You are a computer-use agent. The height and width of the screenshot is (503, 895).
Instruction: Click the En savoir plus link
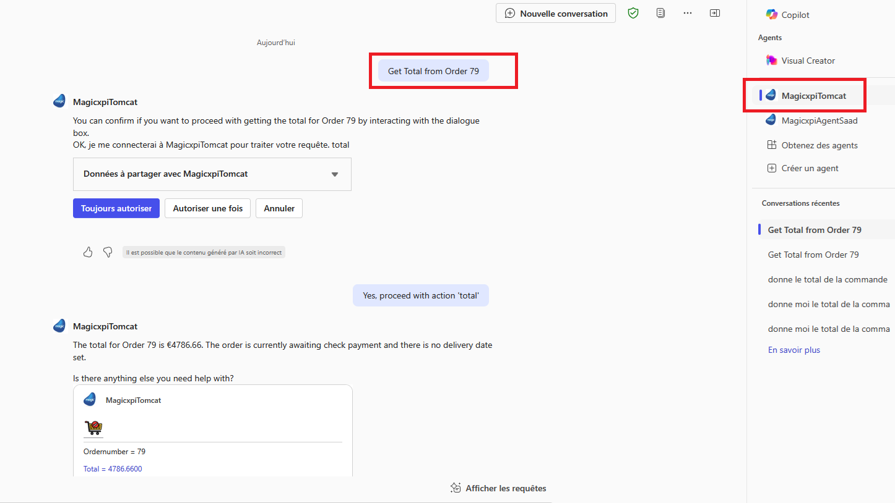[794, 350]
